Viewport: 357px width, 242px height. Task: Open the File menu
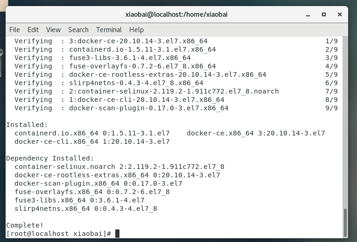click(14, 30)
